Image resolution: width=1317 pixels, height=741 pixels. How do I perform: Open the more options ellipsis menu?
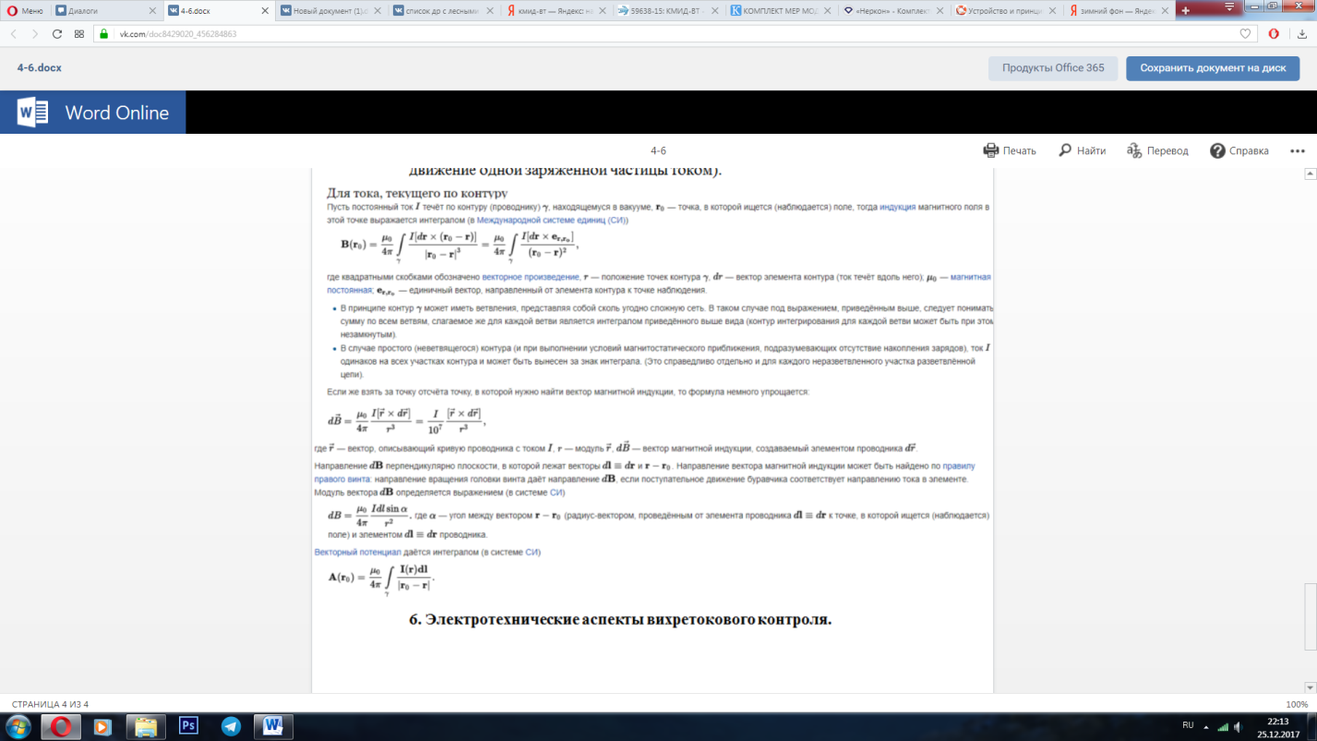(1298, 150)
